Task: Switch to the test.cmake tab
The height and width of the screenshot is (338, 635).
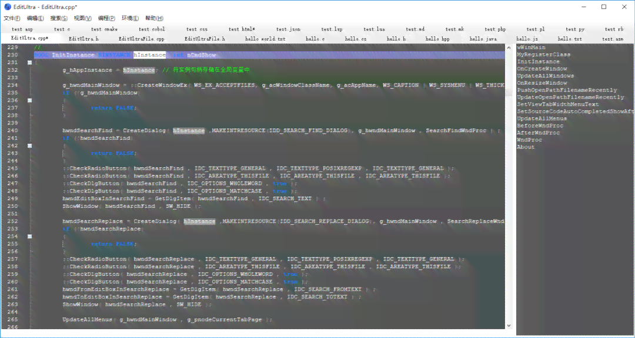Action: 104,29
